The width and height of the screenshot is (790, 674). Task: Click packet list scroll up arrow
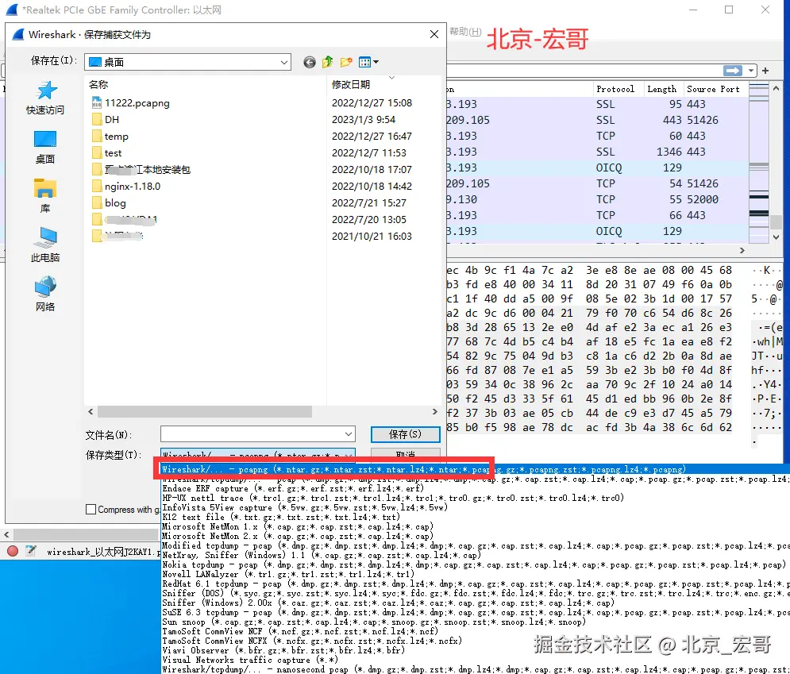777,89
